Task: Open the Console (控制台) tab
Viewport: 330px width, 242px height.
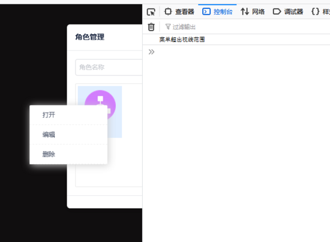Action: point(217,11)
